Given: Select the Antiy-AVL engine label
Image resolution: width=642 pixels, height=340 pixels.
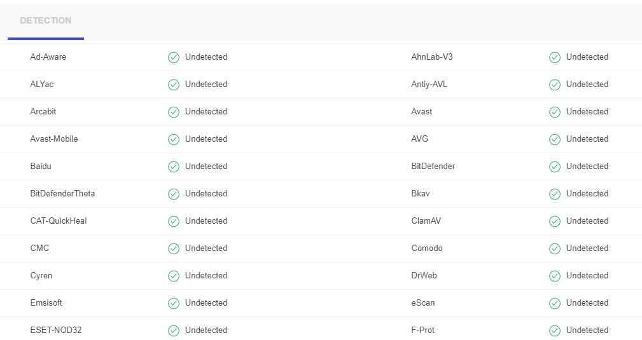Looking at the screenshot, I should 429,85.
